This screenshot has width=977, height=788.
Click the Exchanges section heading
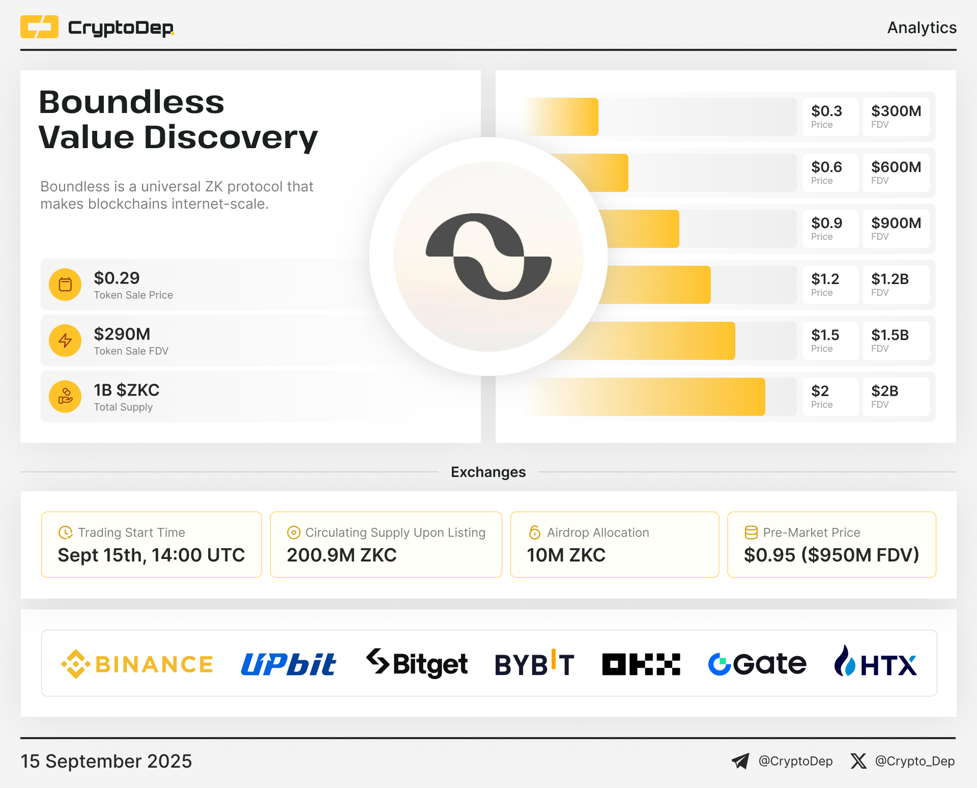[x=489, y=472]
